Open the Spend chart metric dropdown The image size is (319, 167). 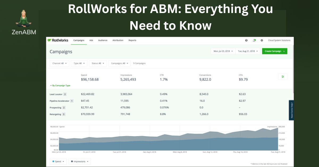pyautogui.click(x=58, y=161)
